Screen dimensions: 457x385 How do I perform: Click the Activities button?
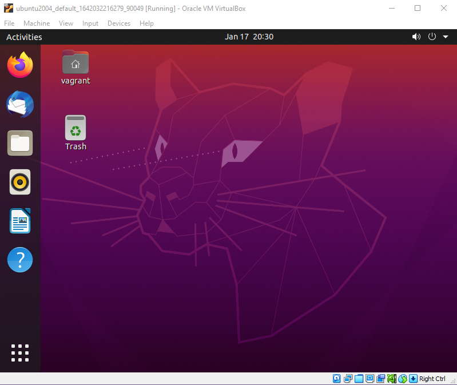pyautogui.click(x=24, y=37)
